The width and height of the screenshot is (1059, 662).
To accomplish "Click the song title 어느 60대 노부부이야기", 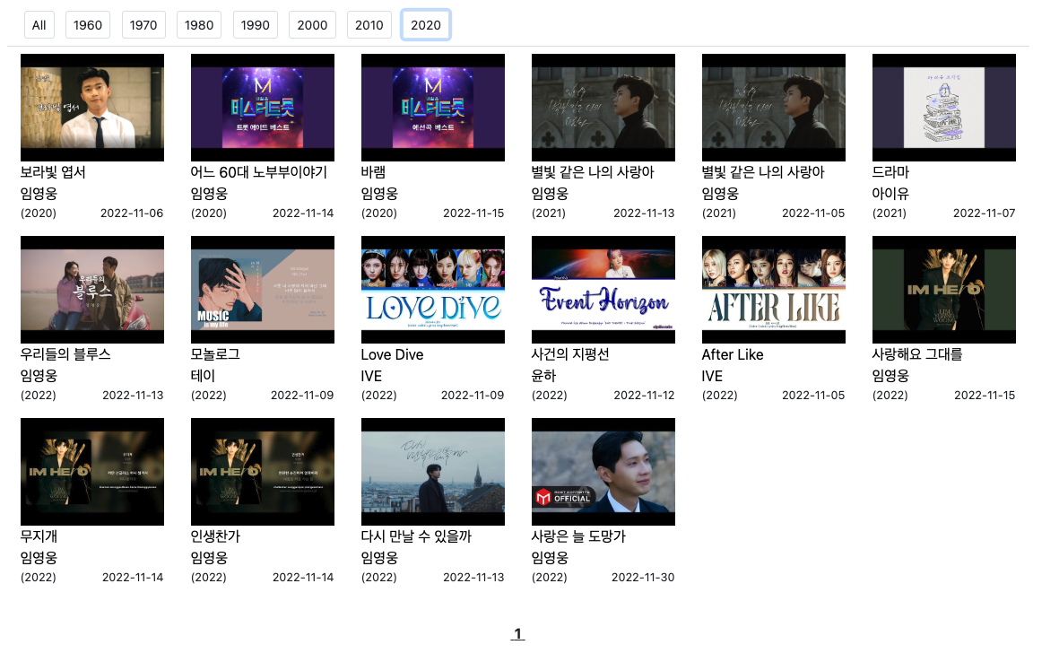I will click(258, 172).
